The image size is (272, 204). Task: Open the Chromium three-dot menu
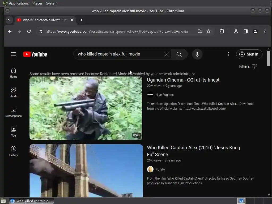[x=265, y=31]
